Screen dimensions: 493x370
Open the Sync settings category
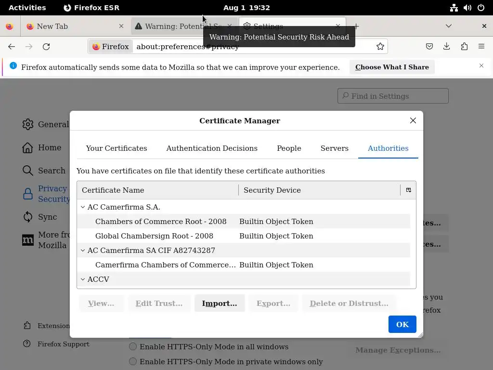coord(39,217)
